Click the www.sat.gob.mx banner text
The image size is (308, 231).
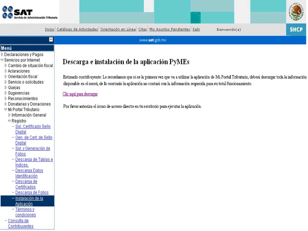click(153, 40)
